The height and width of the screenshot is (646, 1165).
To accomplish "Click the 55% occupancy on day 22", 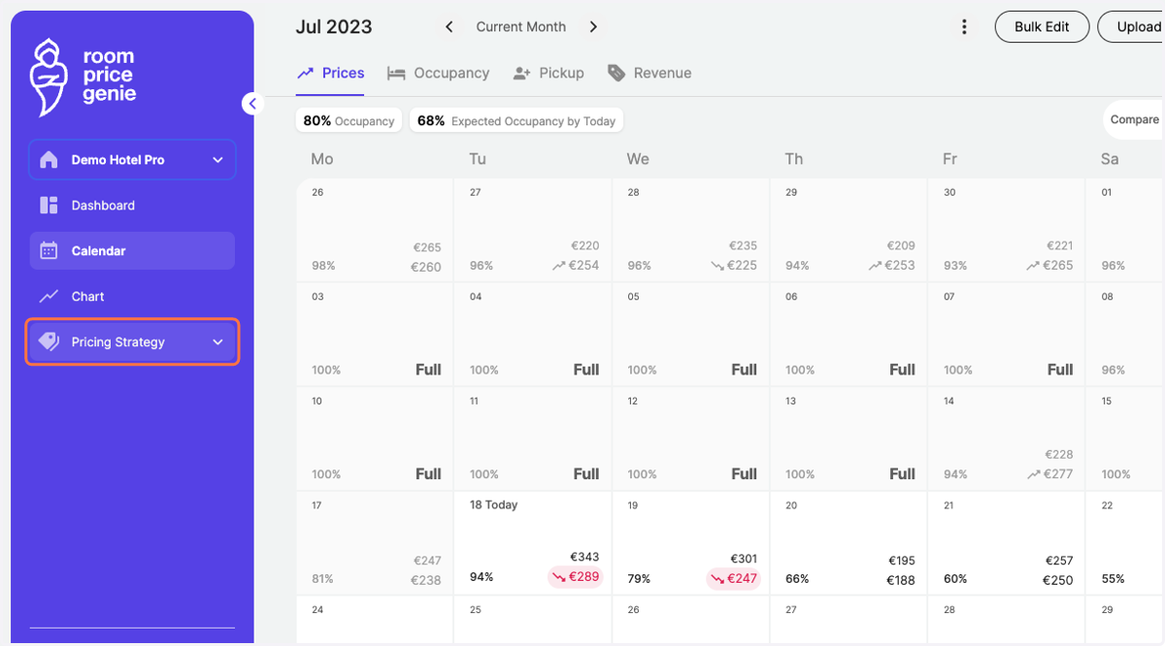I will [1114, 579].
